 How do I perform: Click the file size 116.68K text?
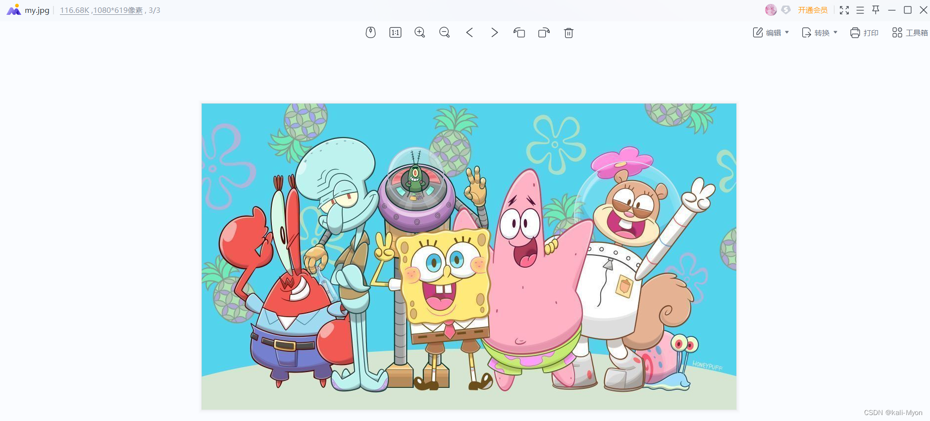[75, 10]
